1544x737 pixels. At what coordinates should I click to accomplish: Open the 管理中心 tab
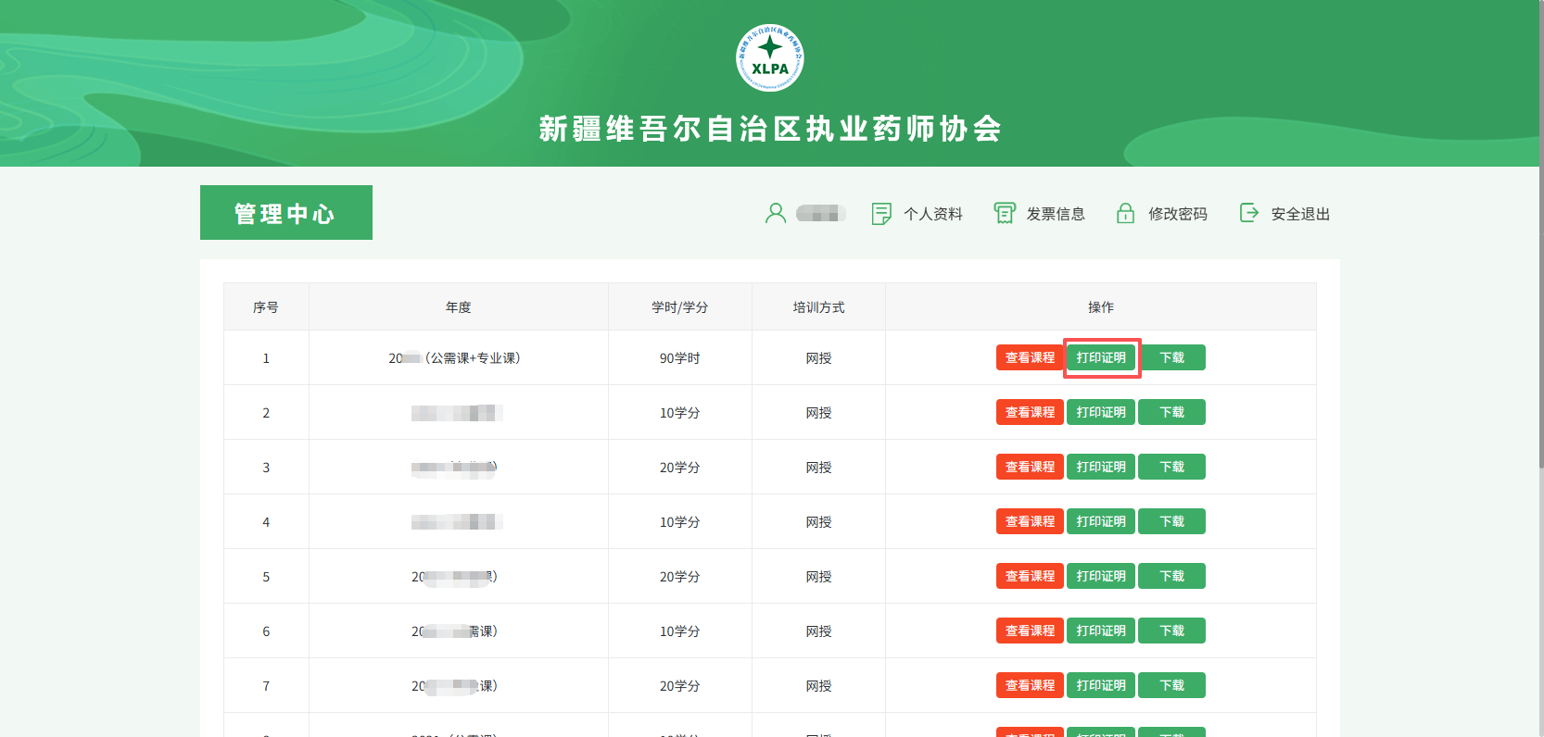coord(285,213)
